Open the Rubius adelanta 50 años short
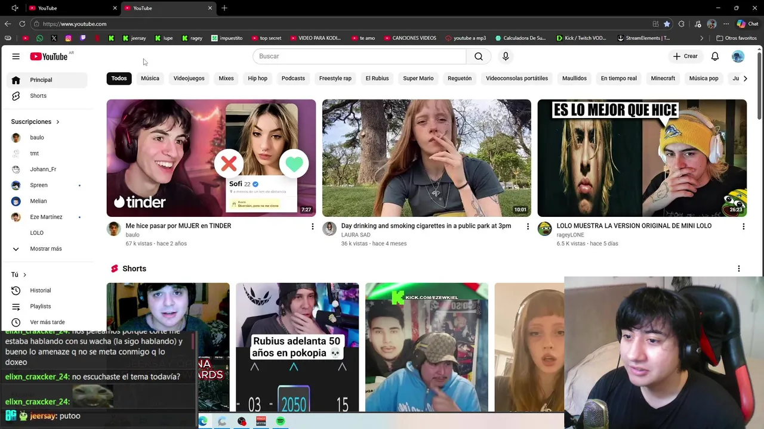The height and width of the screenshot is (429, 764). 297,347
